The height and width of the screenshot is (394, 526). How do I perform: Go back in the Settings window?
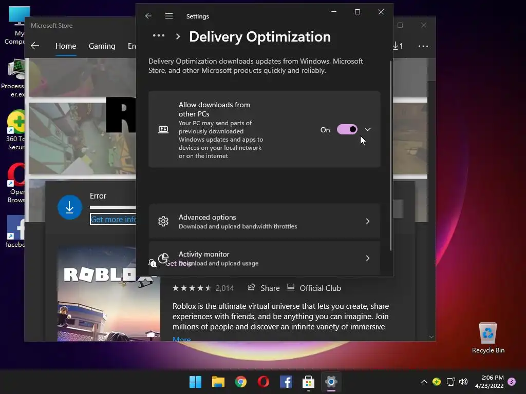pyautogui.click(x=148, y=16)
